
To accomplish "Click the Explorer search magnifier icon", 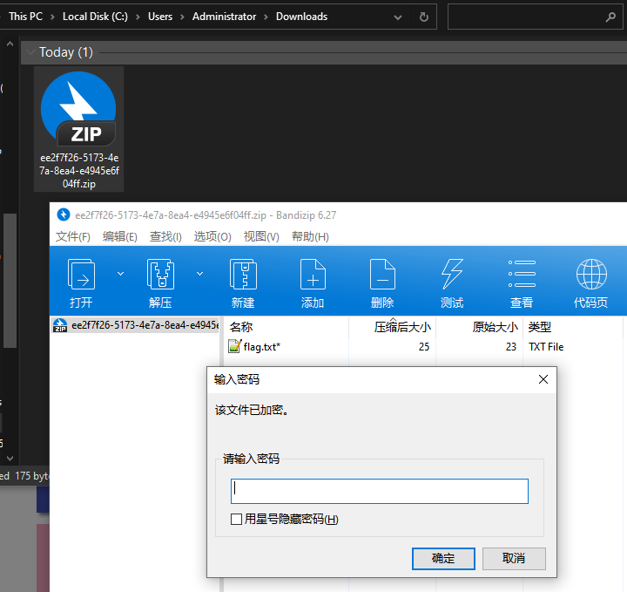I will point(610,17).
